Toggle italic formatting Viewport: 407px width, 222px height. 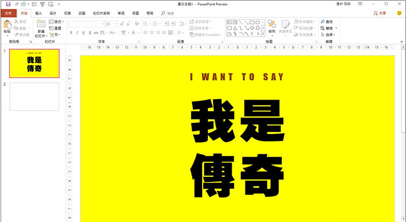point(77,32)
